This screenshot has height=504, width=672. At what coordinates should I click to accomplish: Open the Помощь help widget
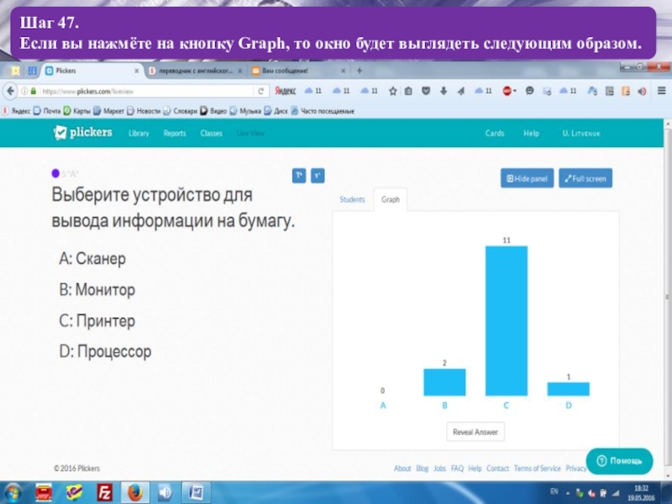620,460
